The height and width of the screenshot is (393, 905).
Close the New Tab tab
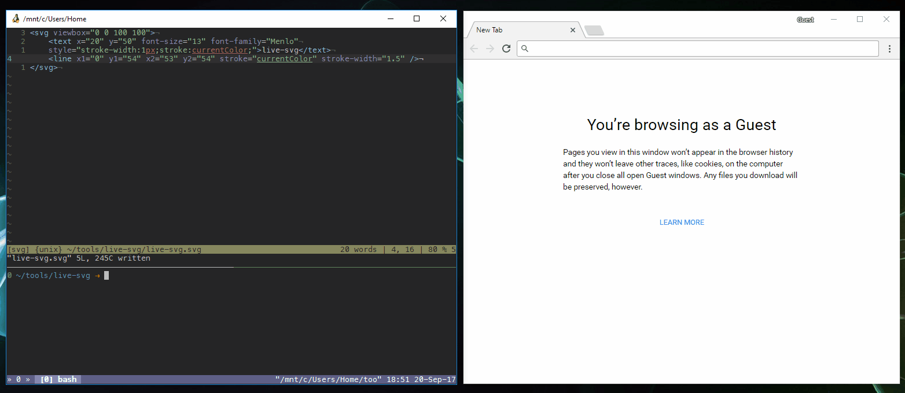point(573,30)
